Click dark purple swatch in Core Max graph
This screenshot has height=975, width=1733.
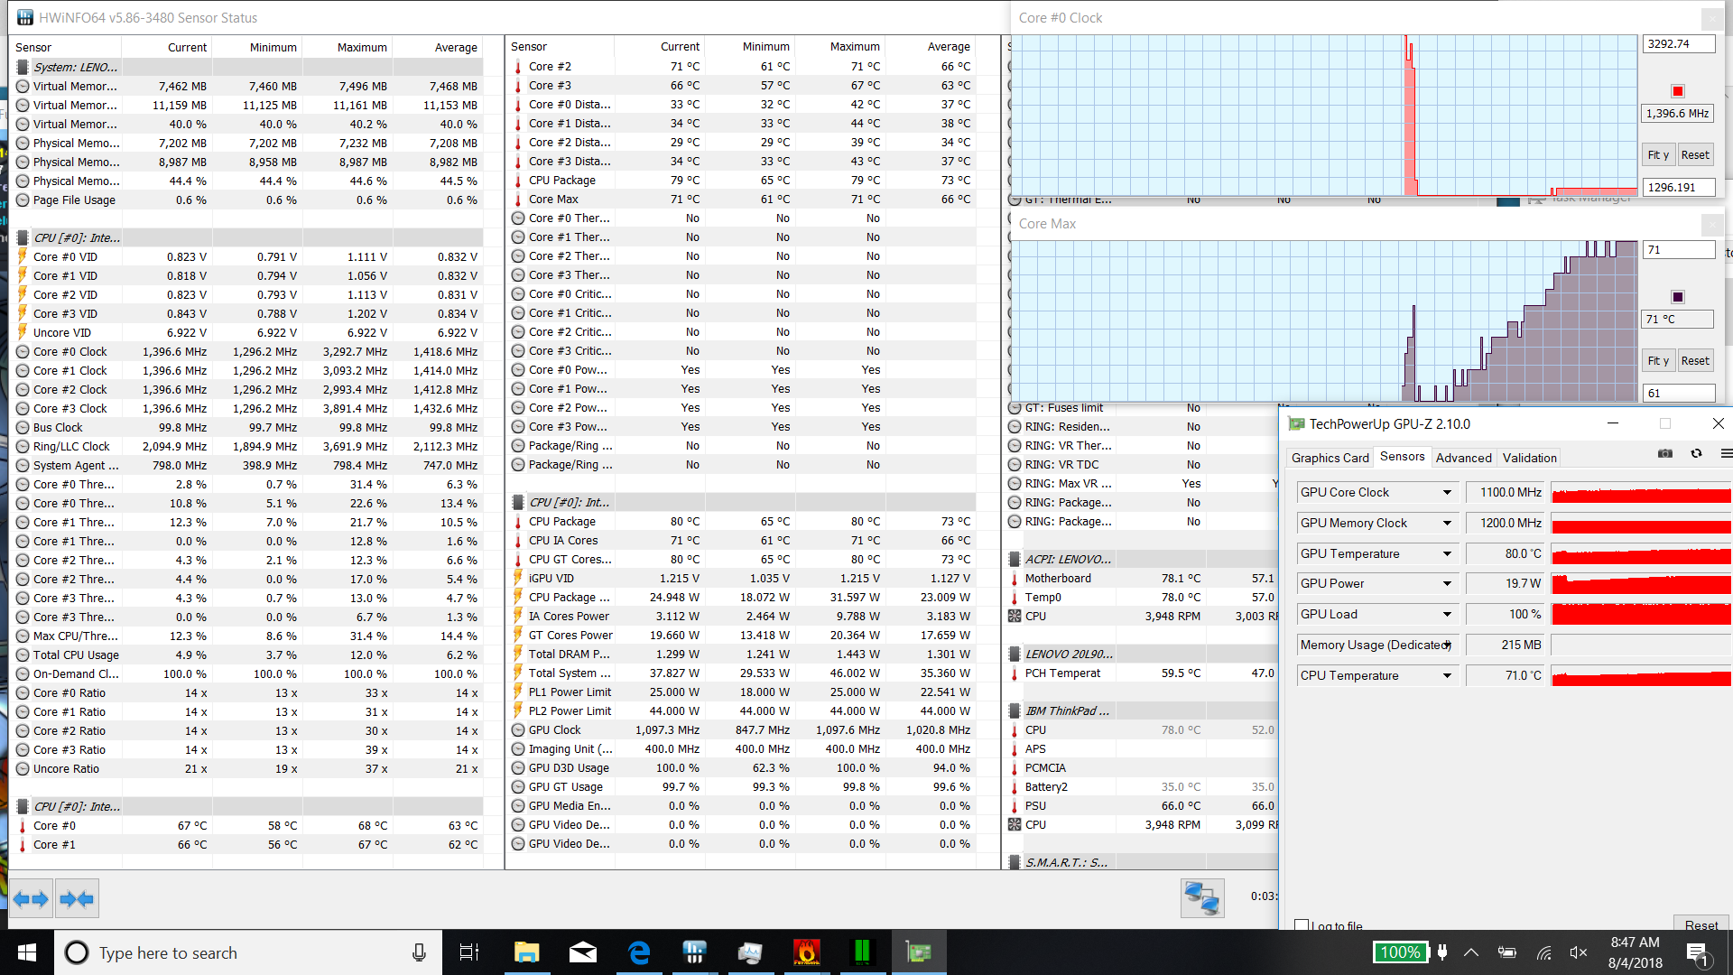coord(1678,297)
